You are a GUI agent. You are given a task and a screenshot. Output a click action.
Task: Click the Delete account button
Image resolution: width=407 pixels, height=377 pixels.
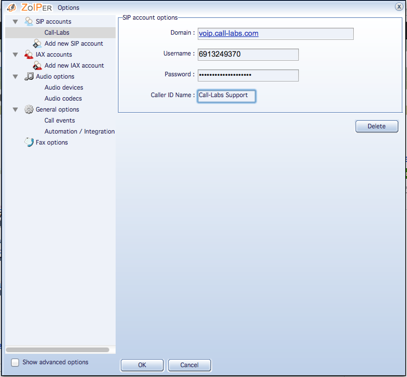pyautogui.click(x=376, y=127)
